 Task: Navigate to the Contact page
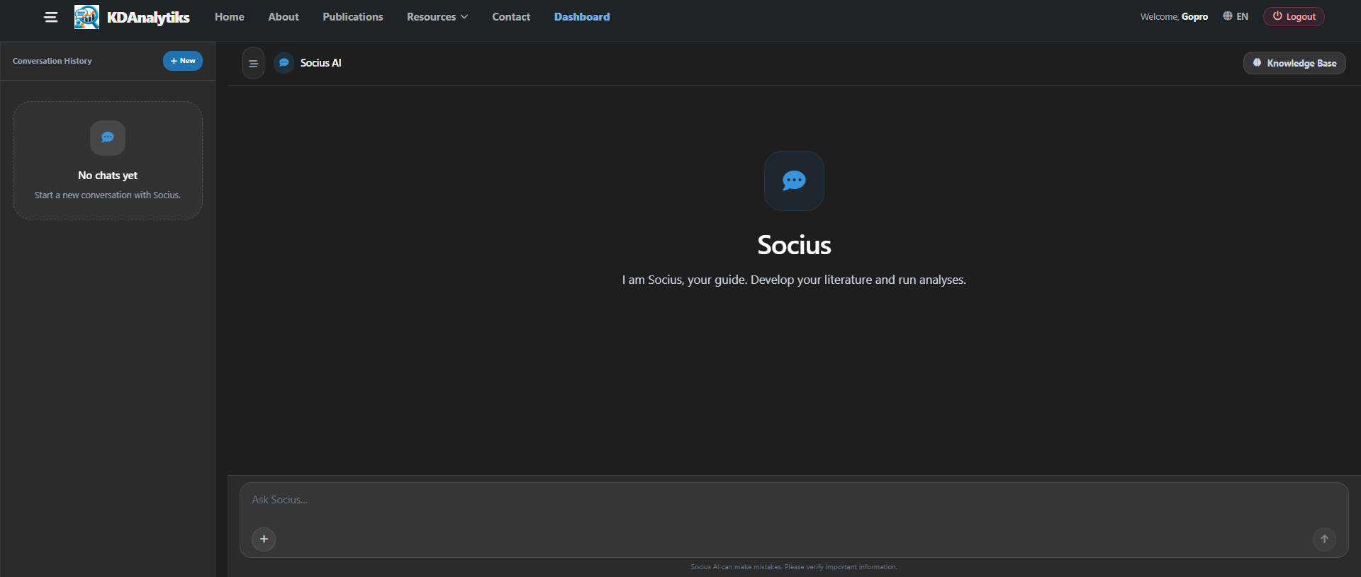tap(511, 17)
